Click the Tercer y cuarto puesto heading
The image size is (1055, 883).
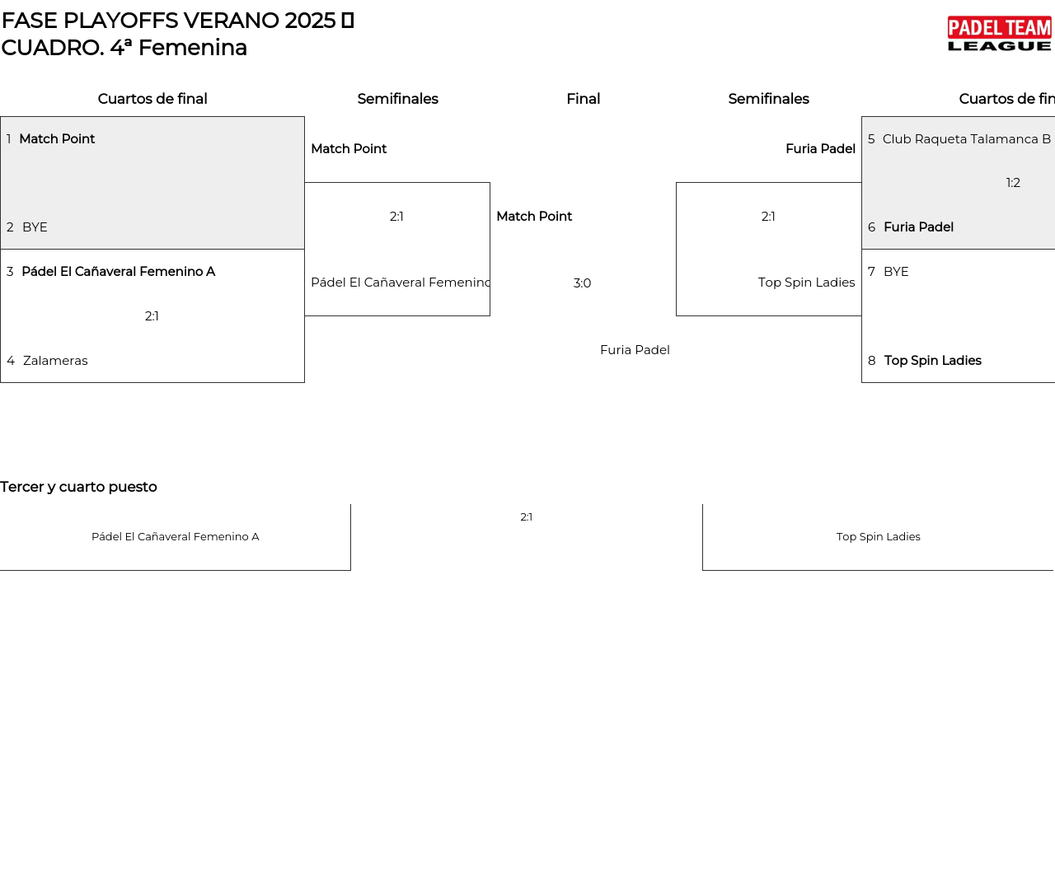(78, 487)
